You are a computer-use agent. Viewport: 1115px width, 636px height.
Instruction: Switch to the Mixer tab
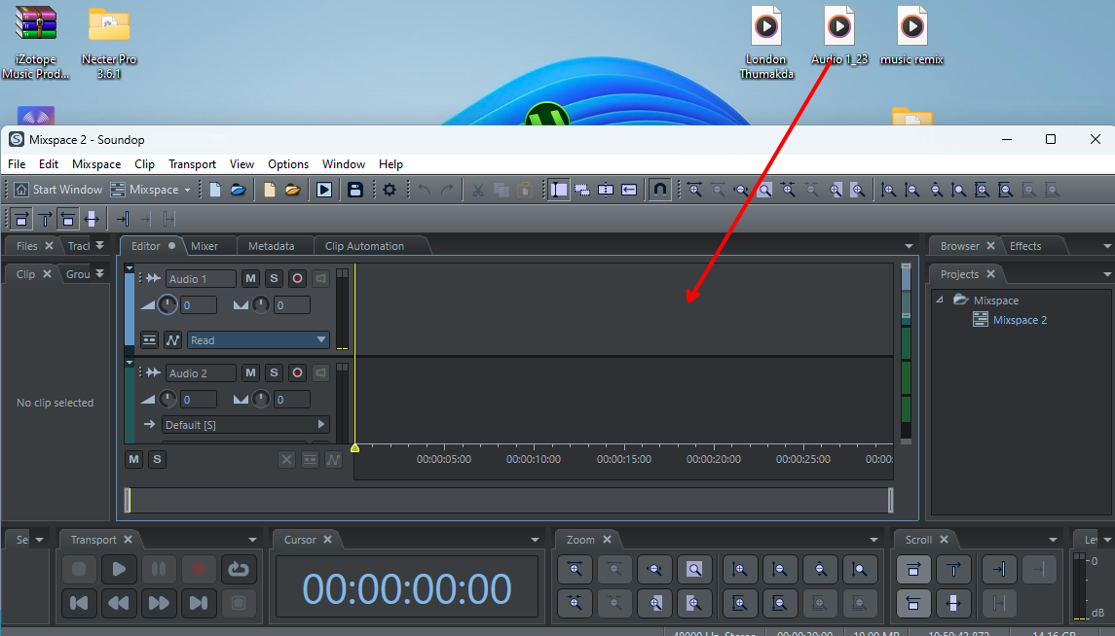pyautogui.click(x=204, y=246)
